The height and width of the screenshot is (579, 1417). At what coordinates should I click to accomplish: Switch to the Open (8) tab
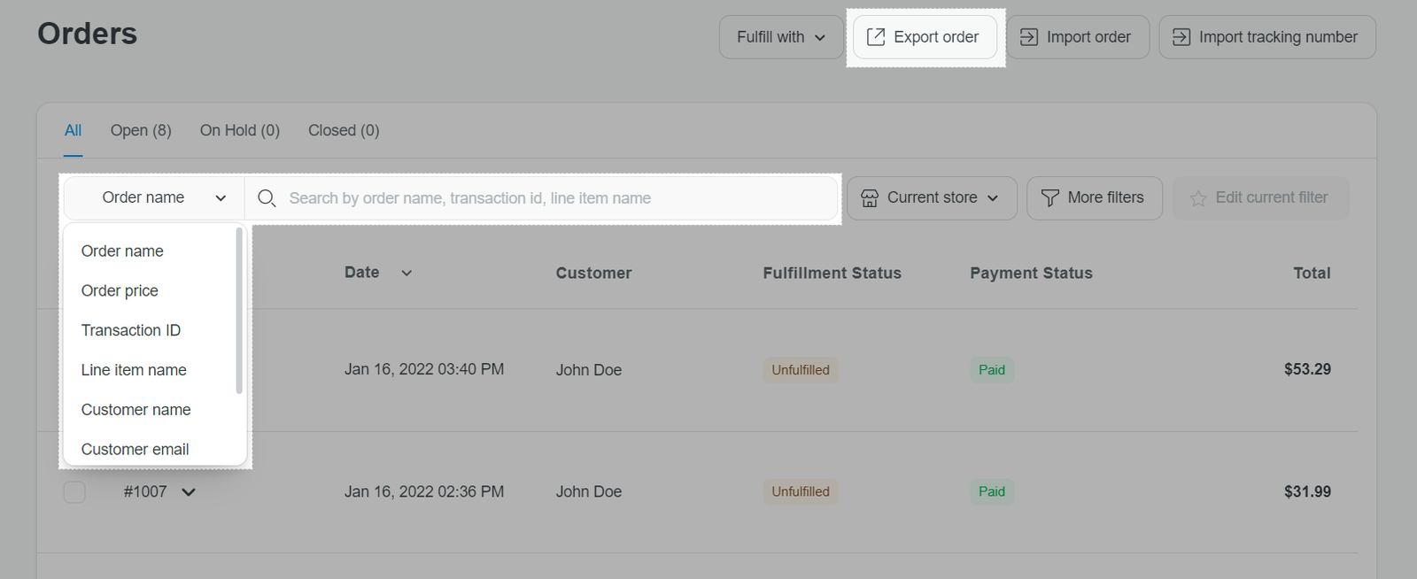(141, 130)
